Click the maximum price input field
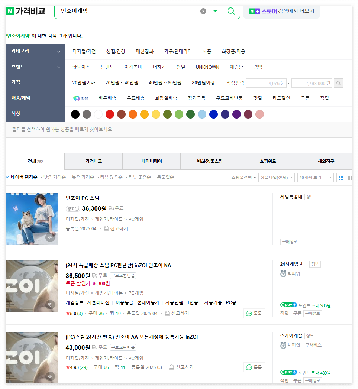 point(312,83)
